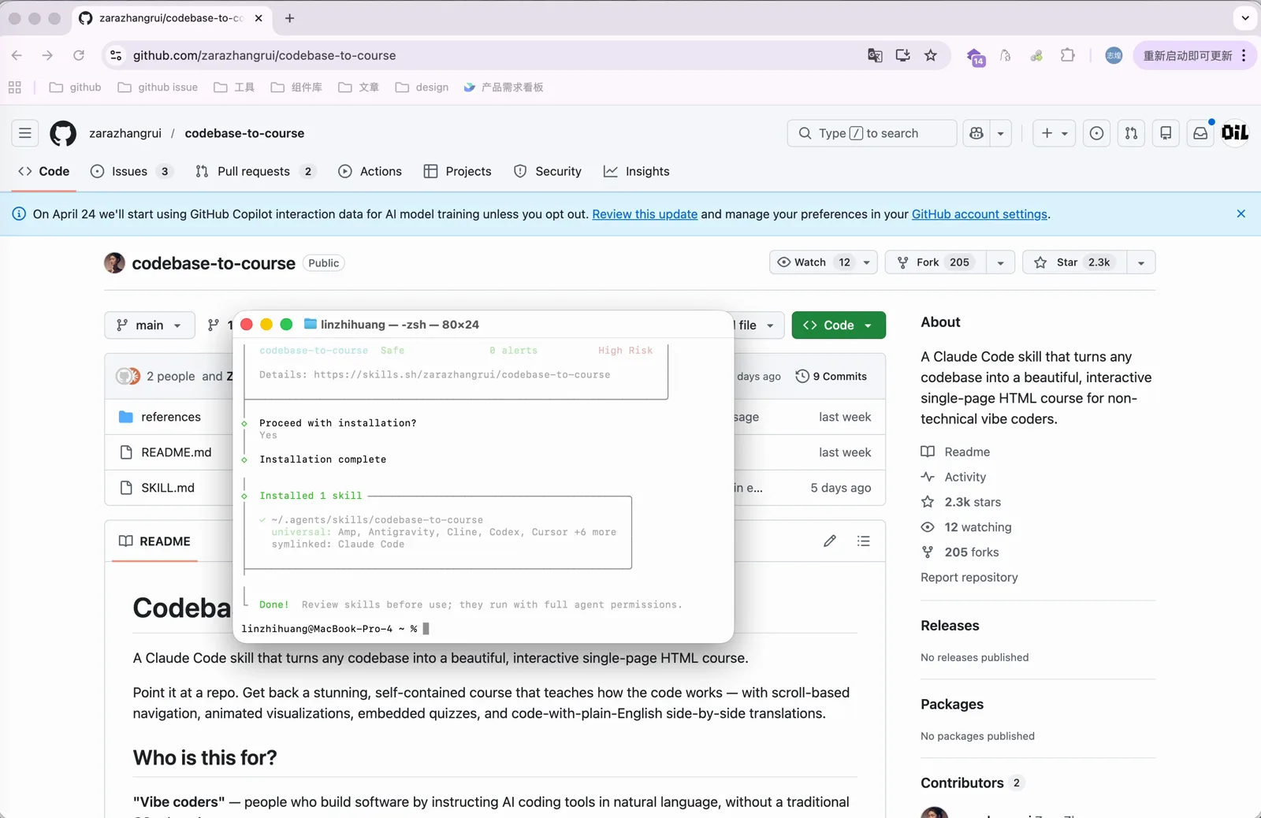Open the Insights tab
Image resolution: width=1261 pixels, height=818 pixels.
637,171
